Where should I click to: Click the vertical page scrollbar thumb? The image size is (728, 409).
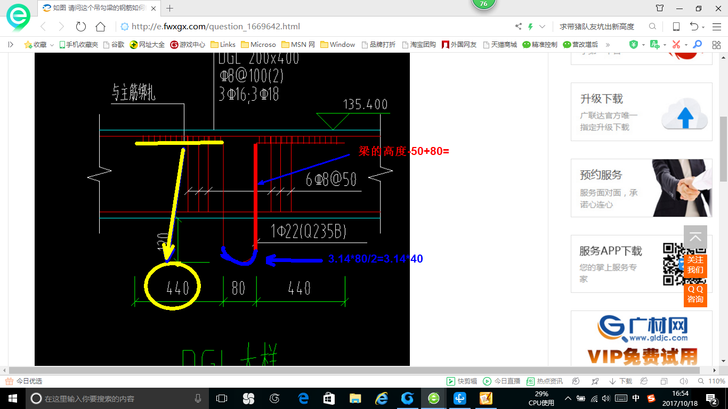(723, 149)
